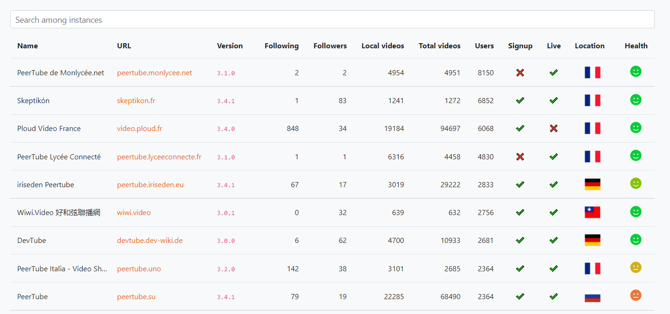Click the Taiwan flag in Wiwi.Video row
Screen dimensions: 670x314
click(x=592, y=212)
